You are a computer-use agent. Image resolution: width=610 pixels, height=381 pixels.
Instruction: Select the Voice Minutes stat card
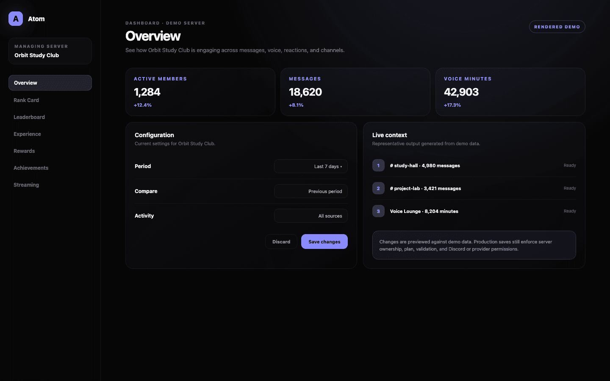click(510, 92)
